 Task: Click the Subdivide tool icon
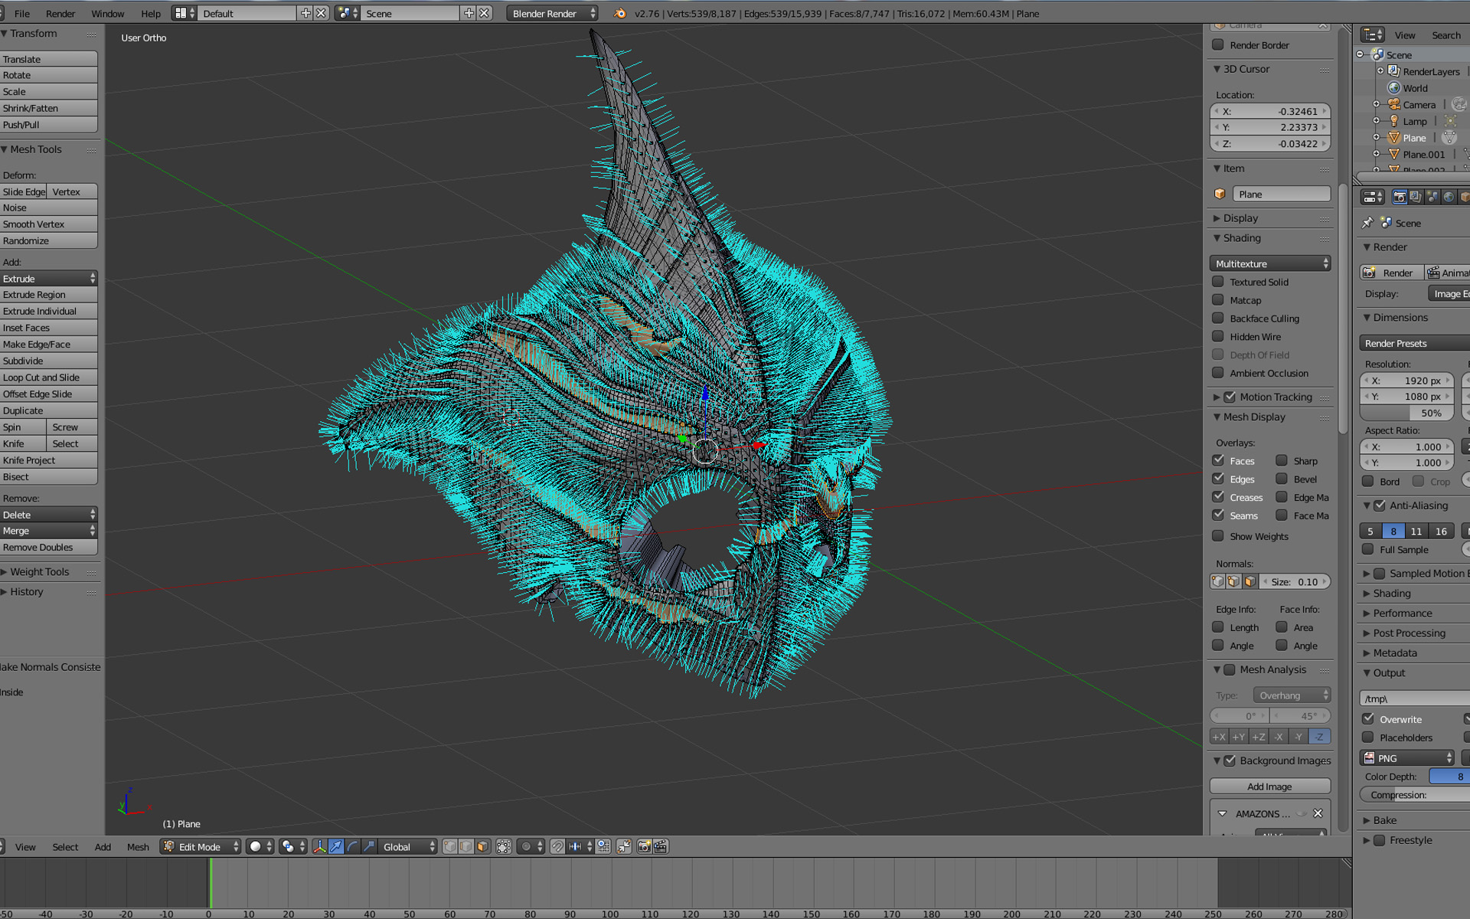coord(47,360)
